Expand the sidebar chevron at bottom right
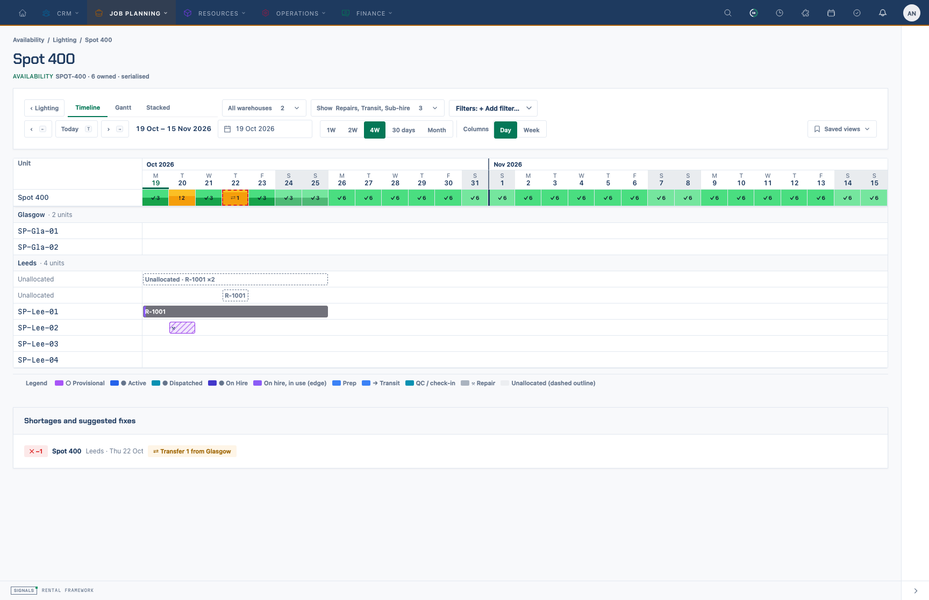This screenshot has width=929, height=600. pyautogui.click(x=916, y=591)
